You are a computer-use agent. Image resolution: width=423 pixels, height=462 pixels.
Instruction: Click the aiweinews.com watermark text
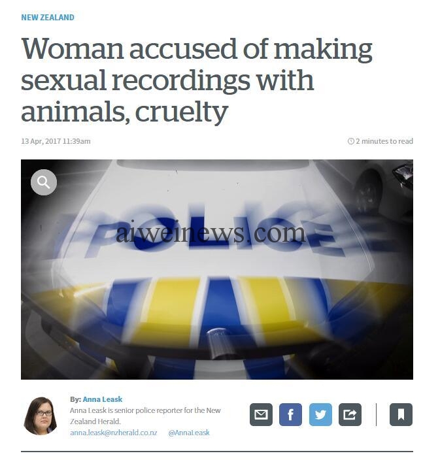pos(211,233)
